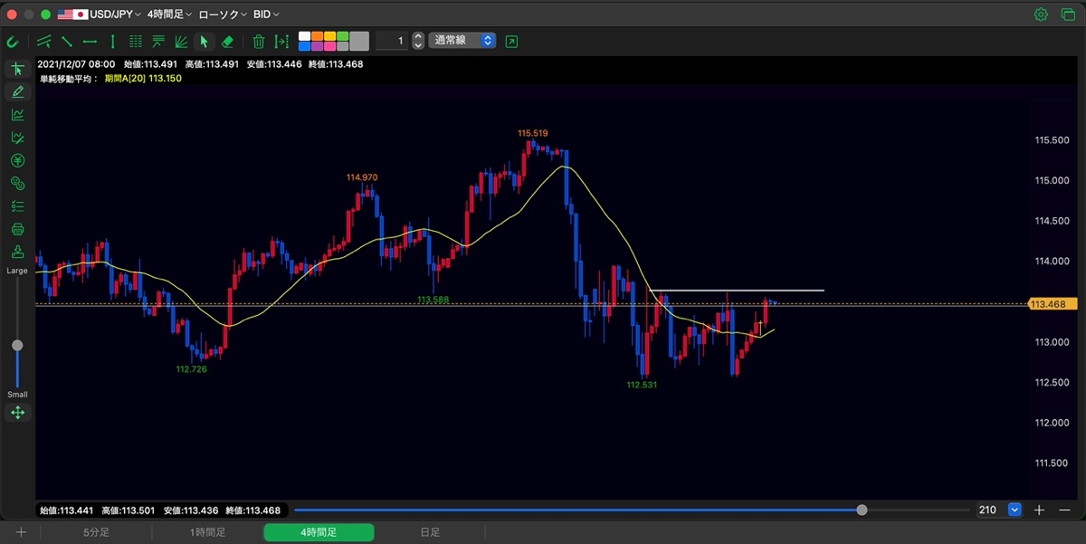Select the Fibonacci retracement tool

click(x=158, y=41)
